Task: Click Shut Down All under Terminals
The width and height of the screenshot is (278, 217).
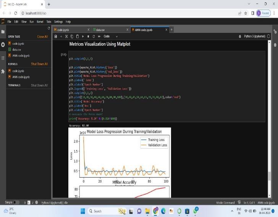Action: 39,85
